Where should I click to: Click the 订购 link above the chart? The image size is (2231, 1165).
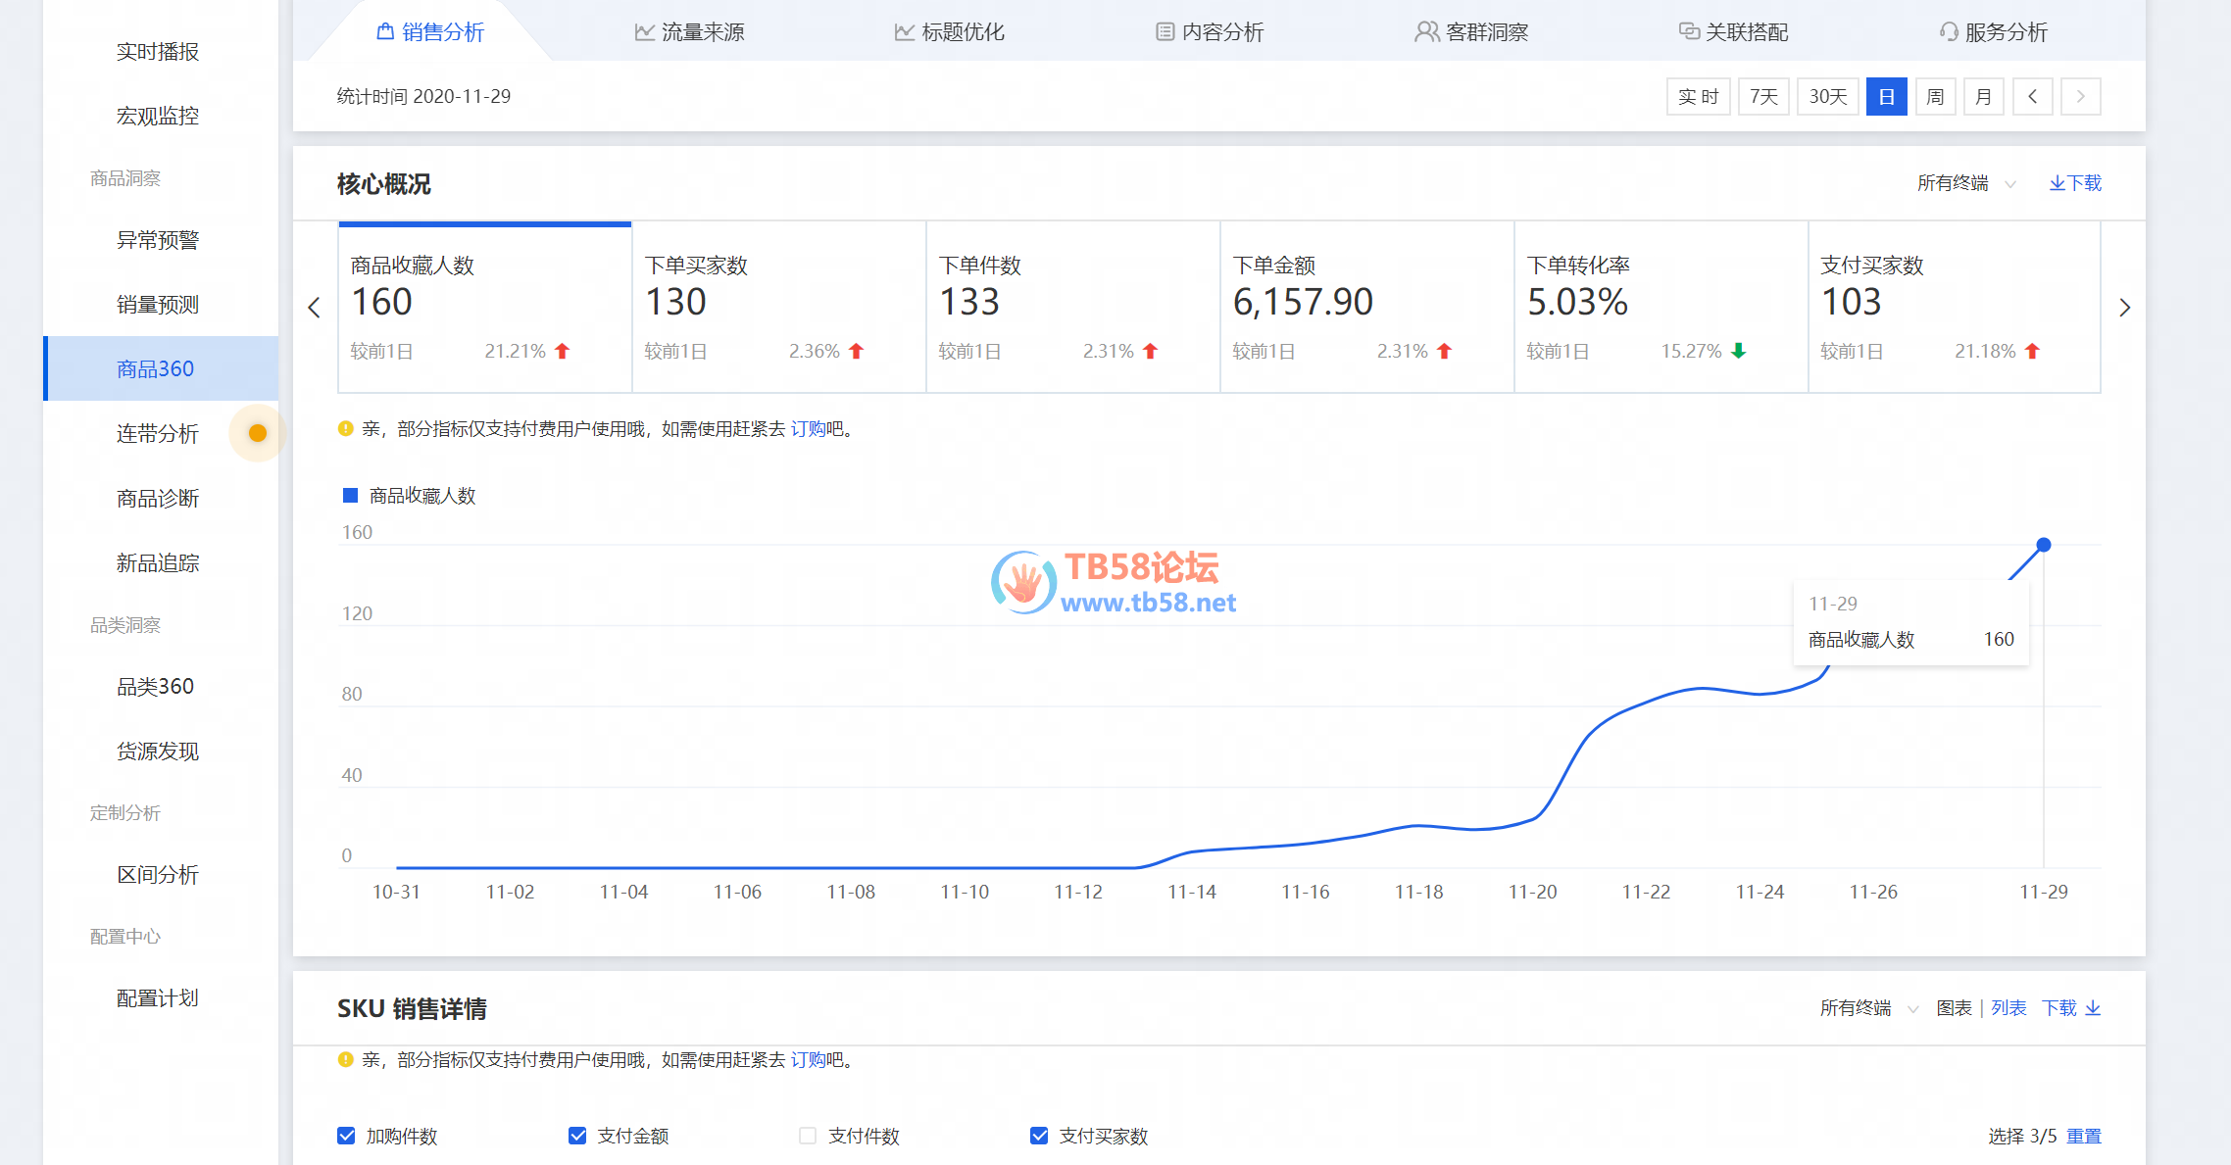pyautogui.click(x=808, y=429)
